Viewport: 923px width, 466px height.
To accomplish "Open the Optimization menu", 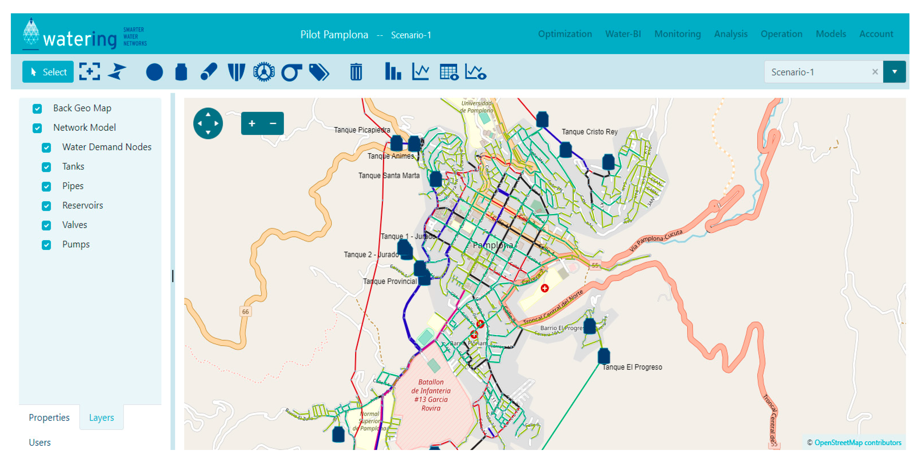I will [565, 34].
